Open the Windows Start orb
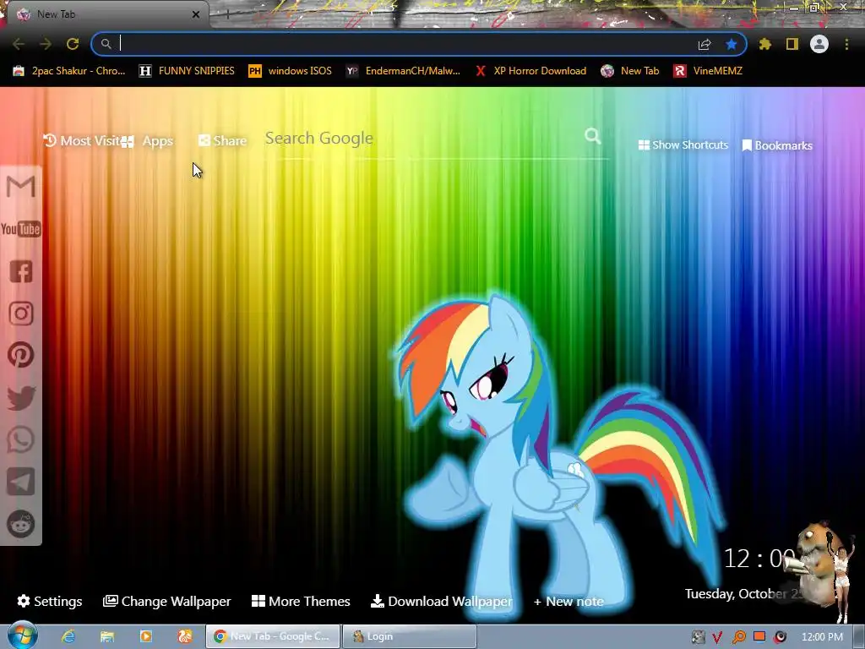865x649 pixels. point(22,635)
